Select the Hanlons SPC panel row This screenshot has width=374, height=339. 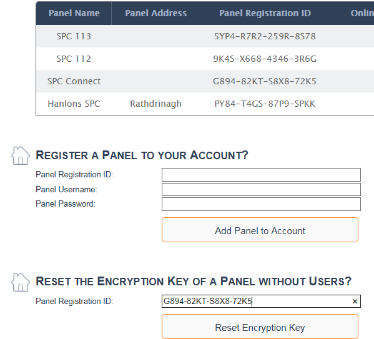205,104
